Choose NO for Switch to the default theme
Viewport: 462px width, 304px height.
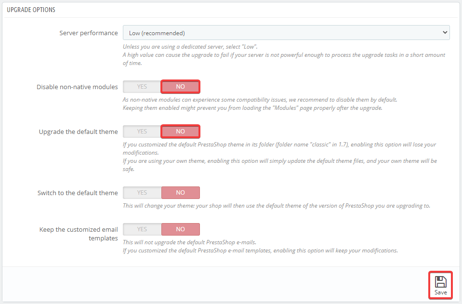click(180, 193)
